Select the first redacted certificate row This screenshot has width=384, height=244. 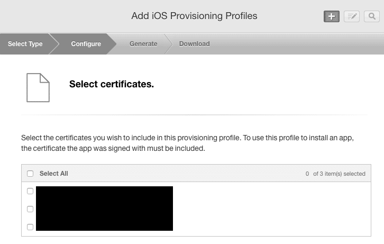point(104,192)
